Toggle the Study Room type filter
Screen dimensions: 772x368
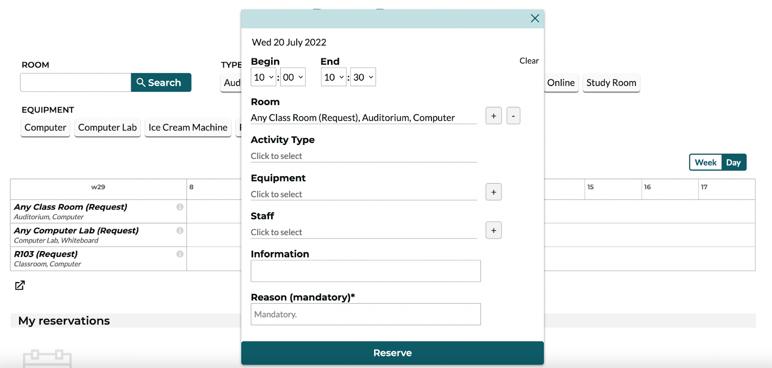coord(611,83)
